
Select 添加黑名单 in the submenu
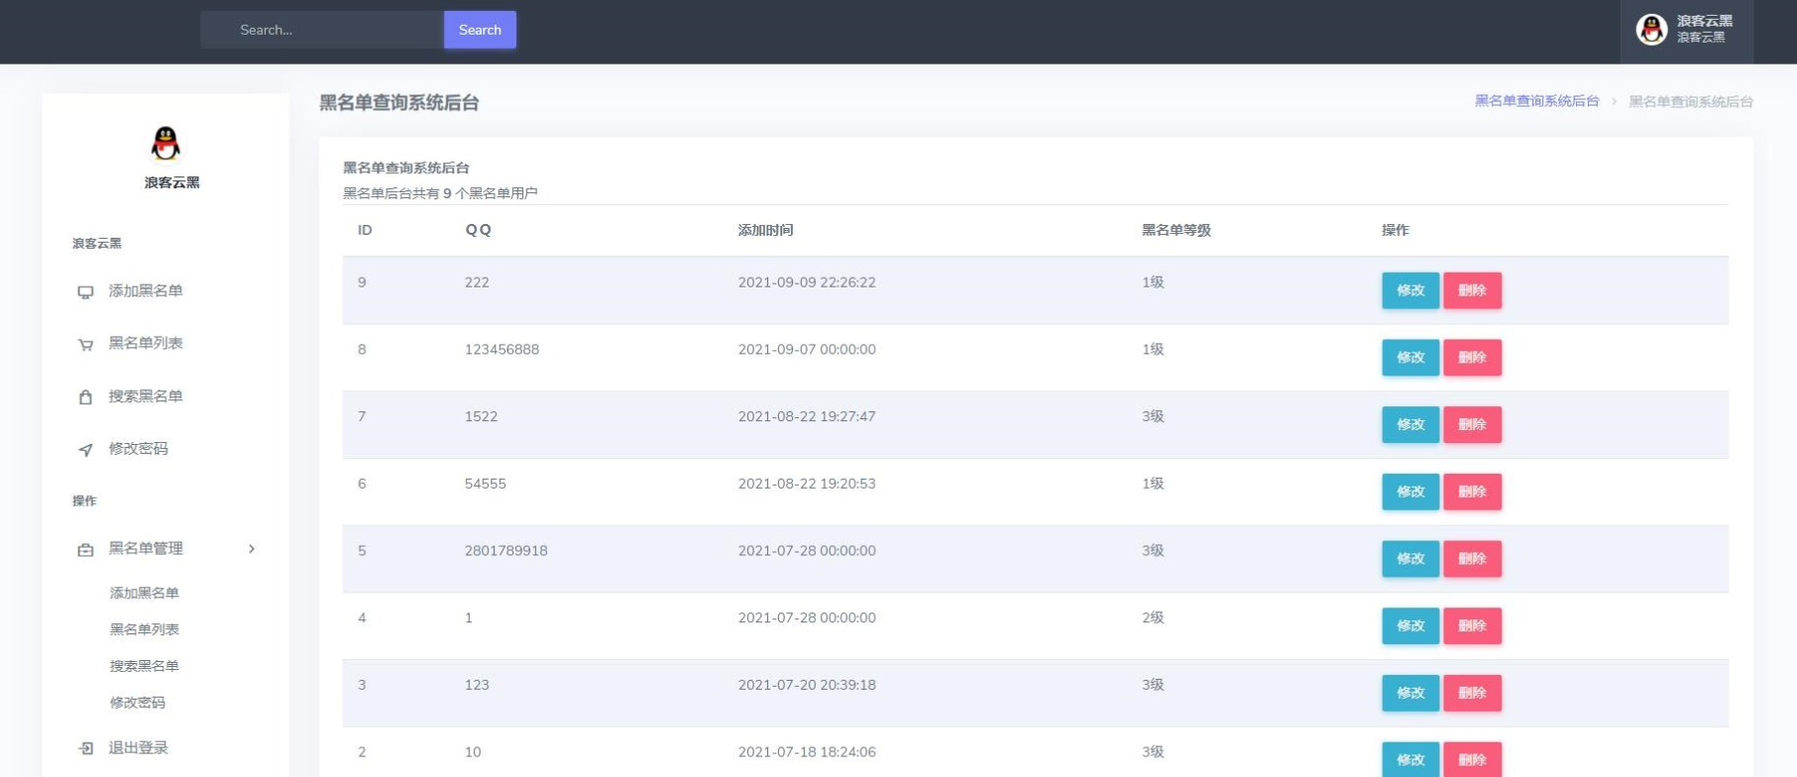pos(144,593)
